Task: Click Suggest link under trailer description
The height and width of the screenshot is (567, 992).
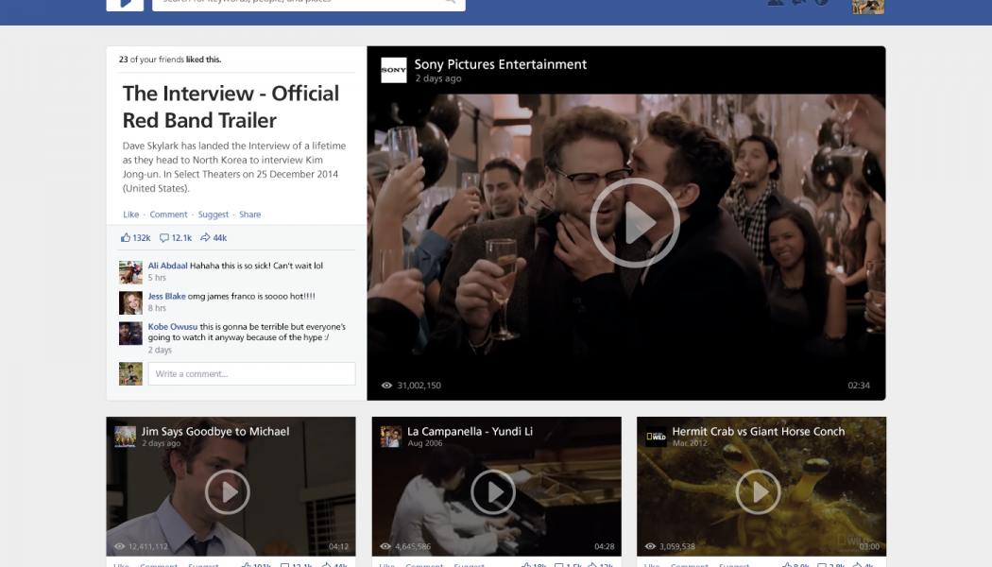Action: 214,215
